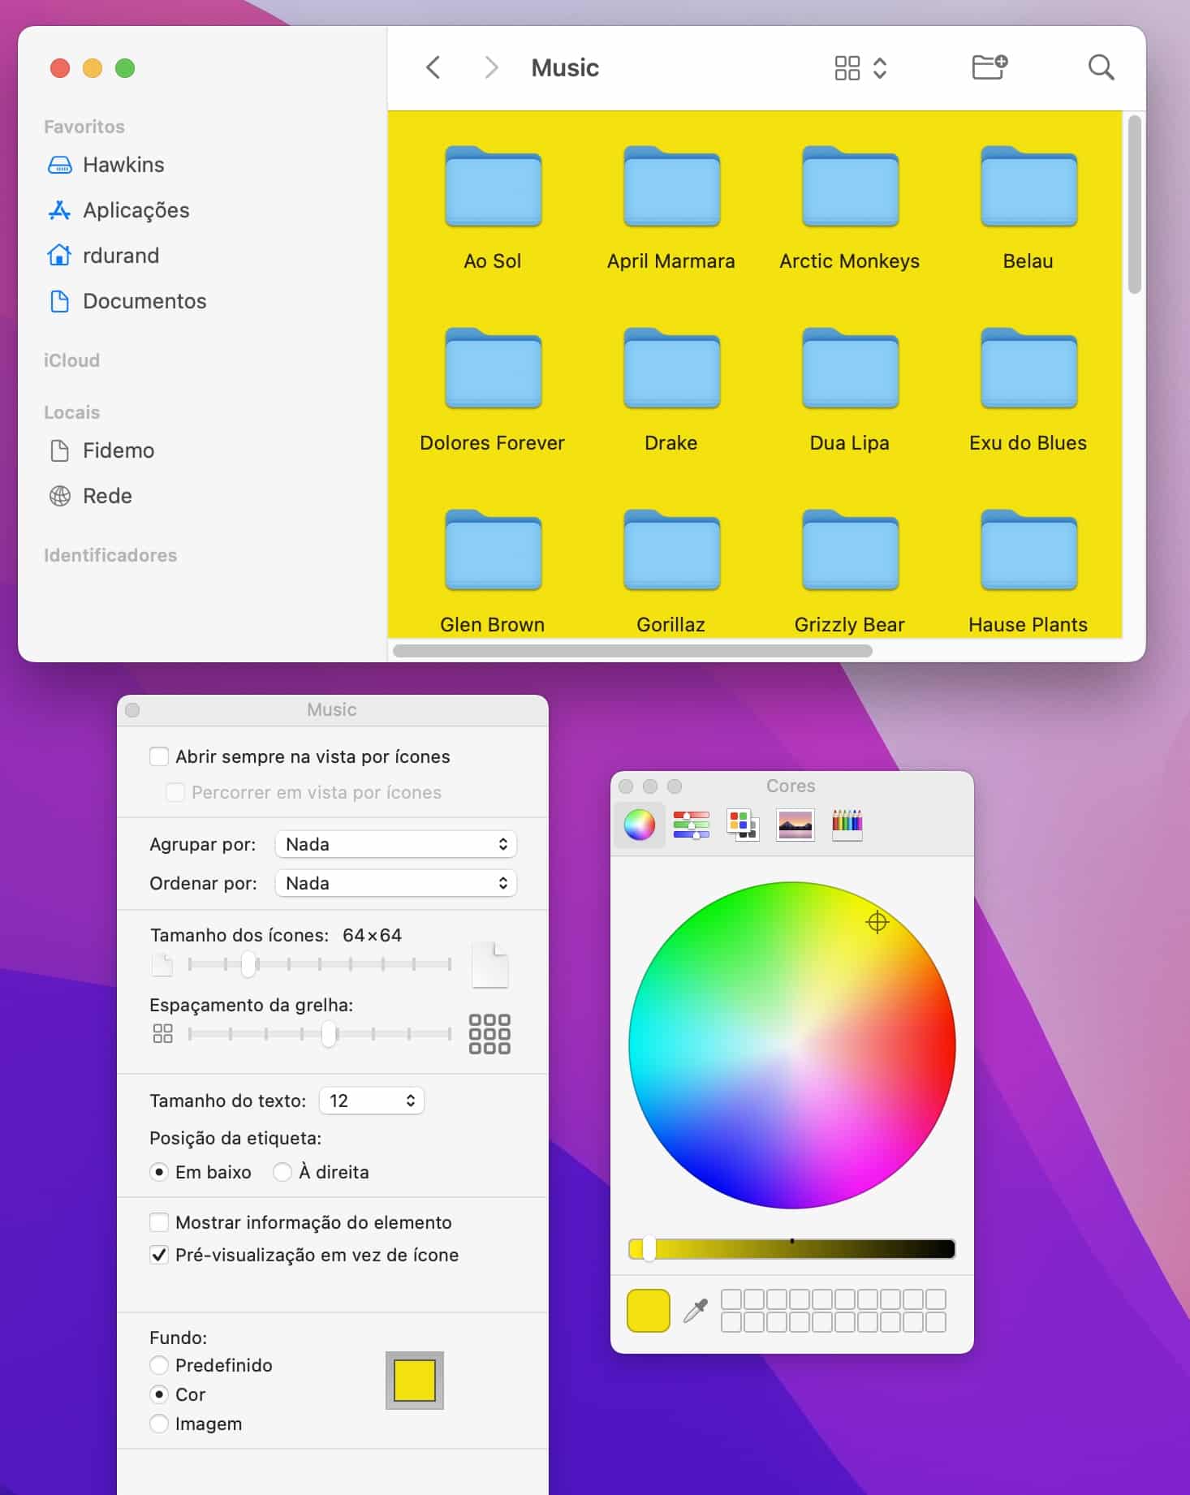The height and width of the screenshot is (1495, 1190).
Task: Select À direita label position
Action: 282,1172
